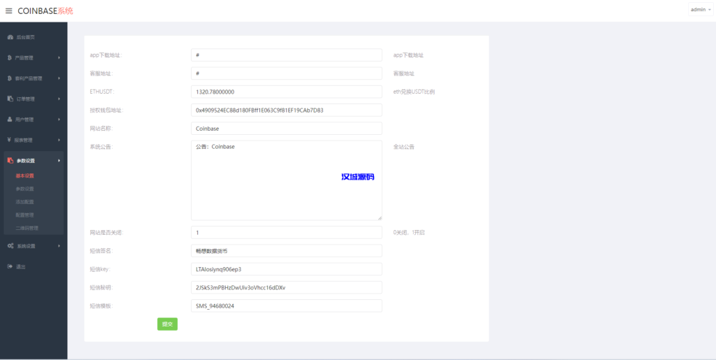The width and height of the screenshot is (716, 360).
Task: Click the ETHUSDT rate input field
Action: click(x=286, y=92)
